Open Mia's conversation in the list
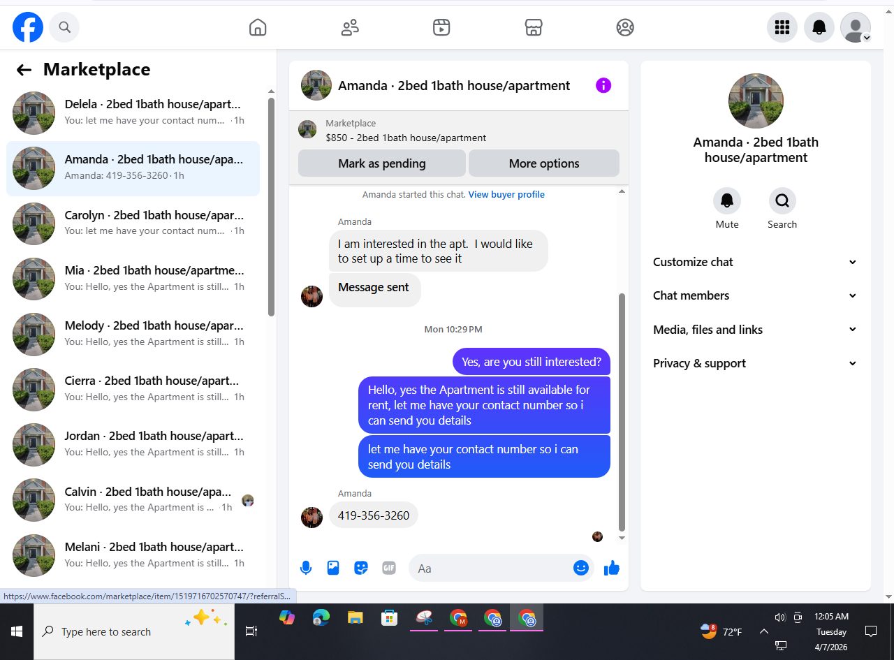This screenshot has height=660, width=894. pyautogui.click(x=133, y=279)
